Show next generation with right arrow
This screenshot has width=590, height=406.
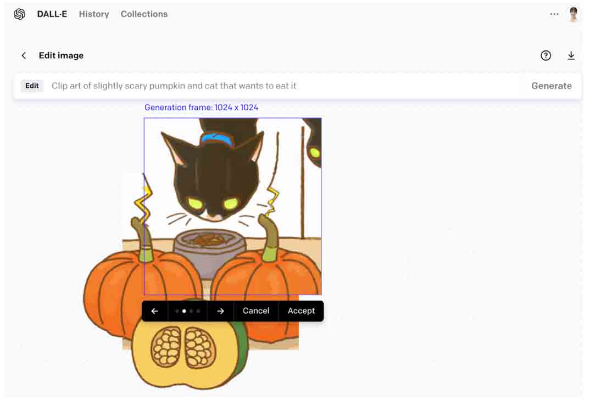(220, 311)
